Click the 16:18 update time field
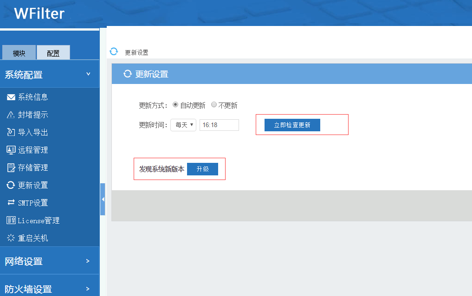The width and height of the screenshot is (472, 296). (219, 125)
